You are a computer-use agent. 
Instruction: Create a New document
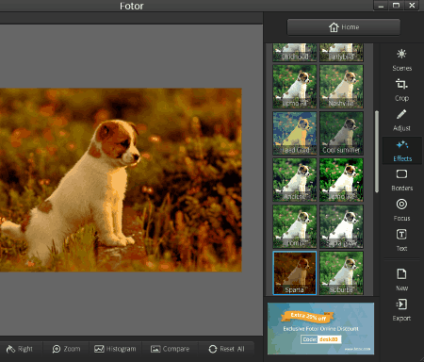(401, 280)
